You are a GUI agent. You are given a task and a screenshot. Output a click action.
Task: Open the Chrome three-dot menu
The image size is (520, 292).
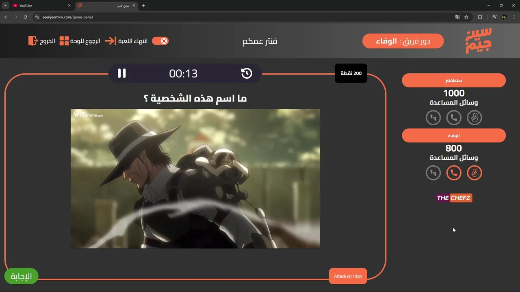click(514, 17)
